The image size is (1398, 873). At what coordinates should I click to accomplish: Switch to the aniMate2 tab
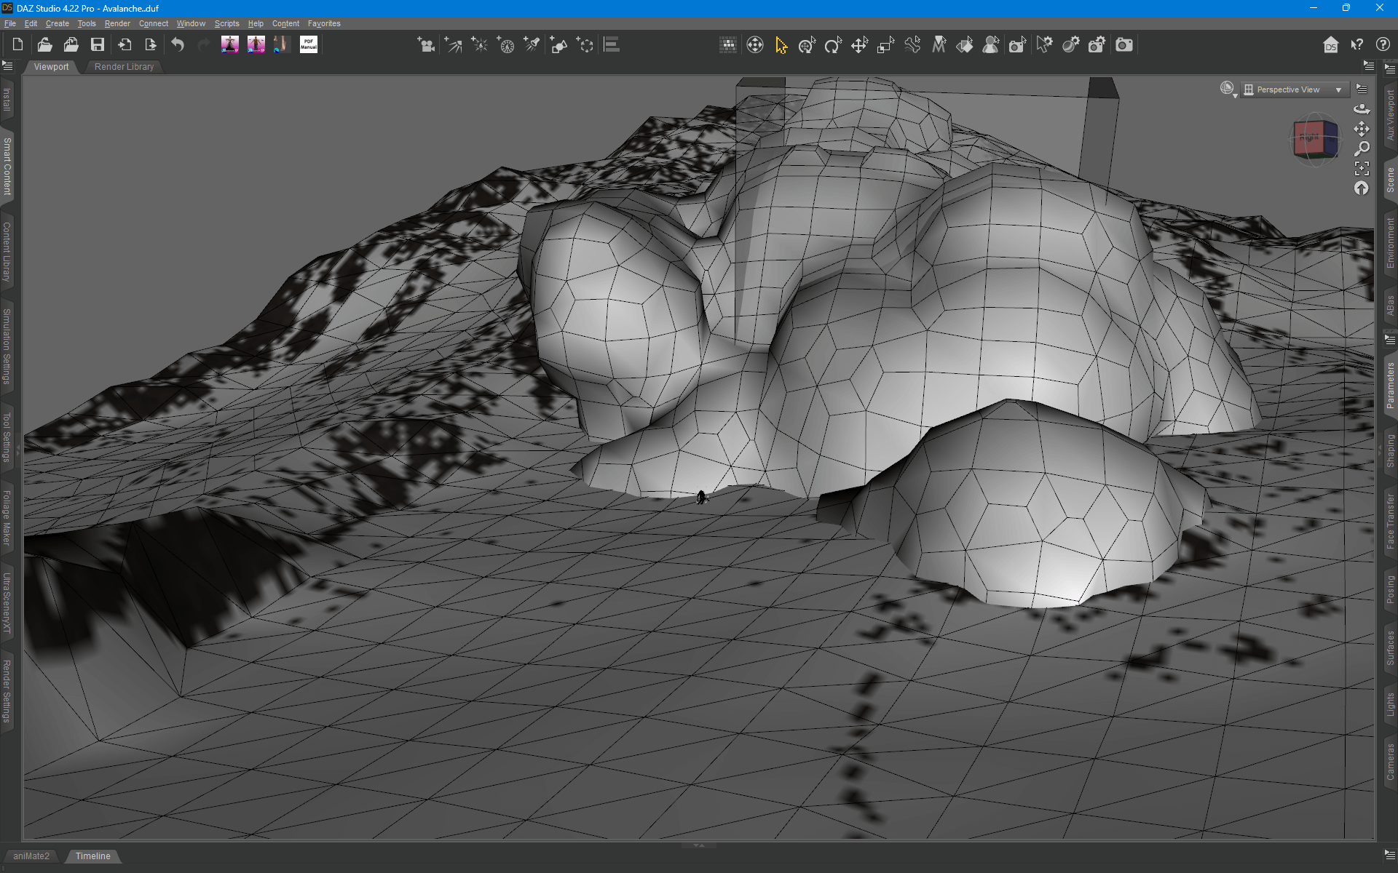click(31, 856)
